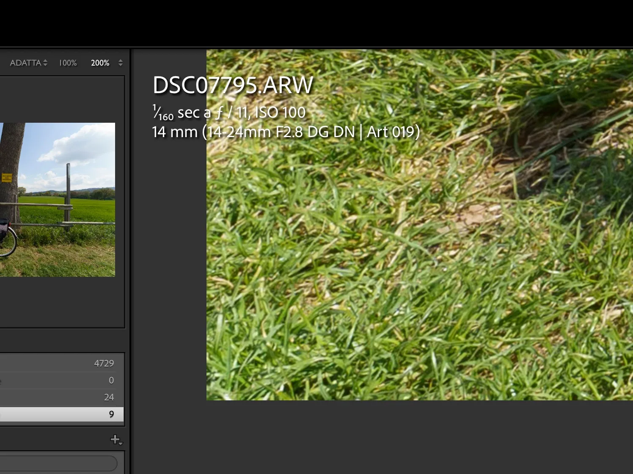Click the plus icon to add folder
This screenshot has height=474, width=633.
pos(116,440)
